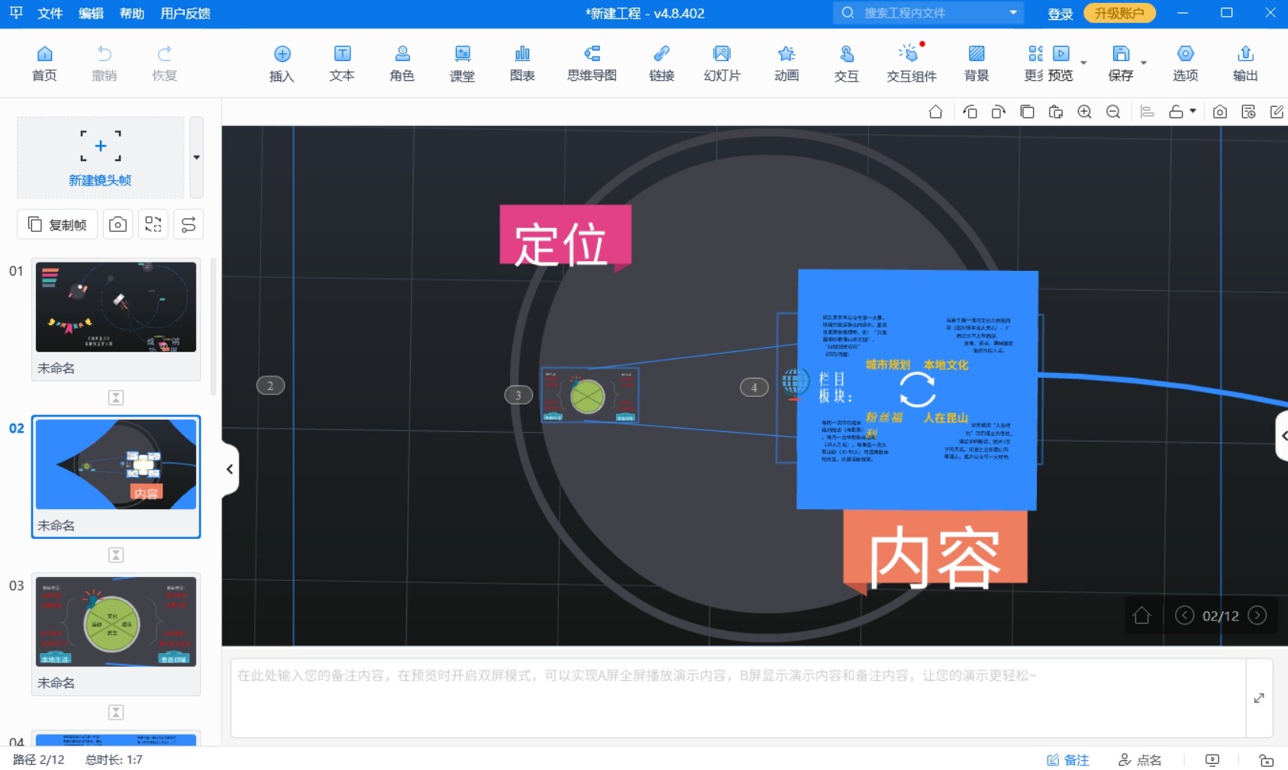1288x770 pixels.
Task: Open the 帮助 menu
Action: click(x=132, y=13)
